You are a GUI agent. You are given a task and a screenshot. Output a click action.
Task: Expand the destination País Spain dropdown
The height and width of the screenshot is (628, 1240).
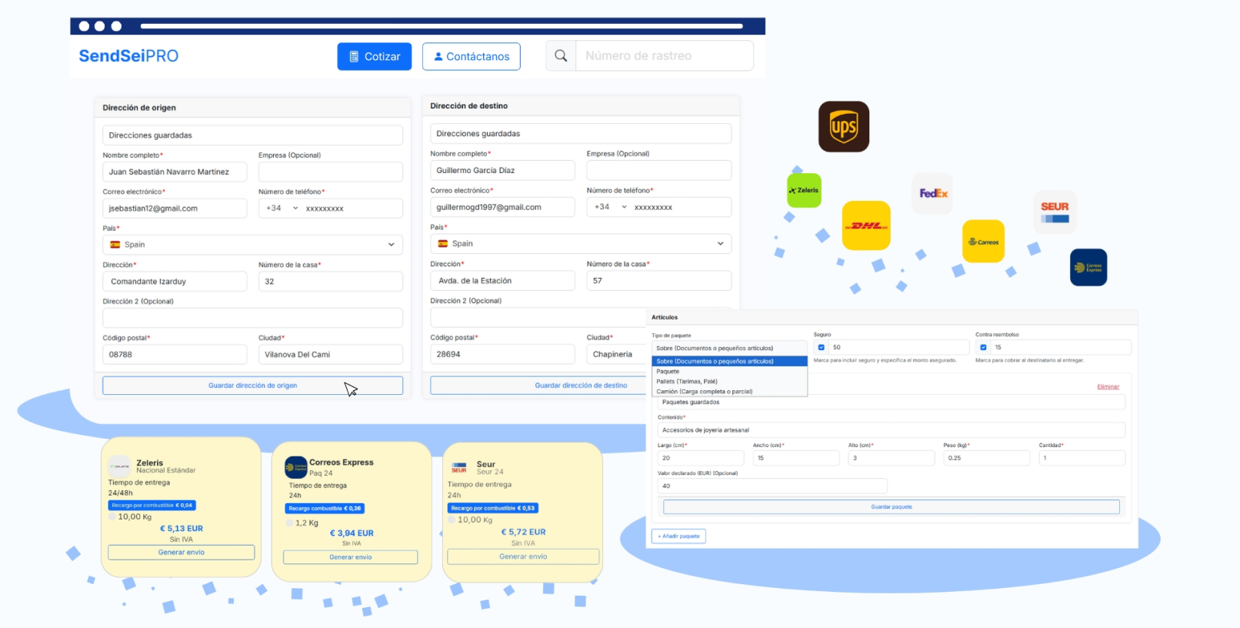[x=580, y=243]
